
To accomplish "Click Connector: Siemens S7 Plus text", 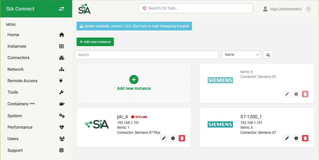I will pos(139,133).
